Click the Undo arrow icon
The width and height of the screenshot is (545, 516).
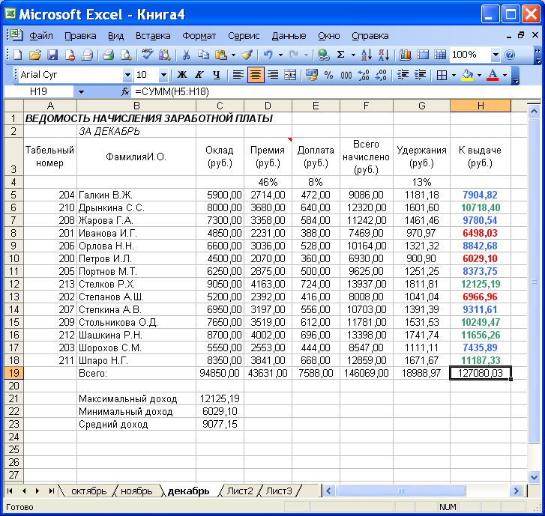point(268,55)
